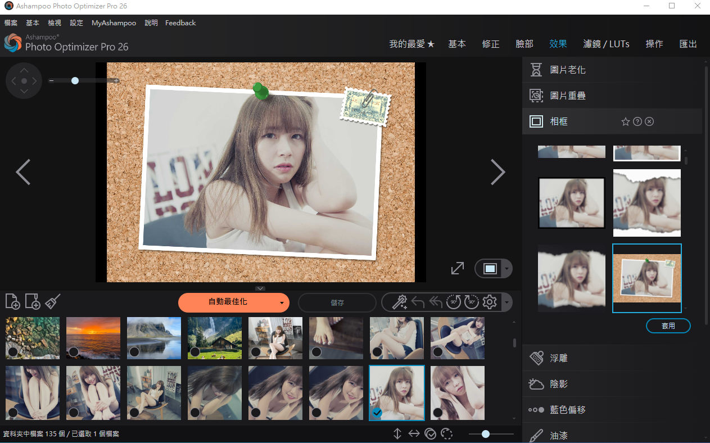Viewport: 710px width, 443px height.
Task: Mark 相框 effect as favorite star
Action: (x=625, y=121)
